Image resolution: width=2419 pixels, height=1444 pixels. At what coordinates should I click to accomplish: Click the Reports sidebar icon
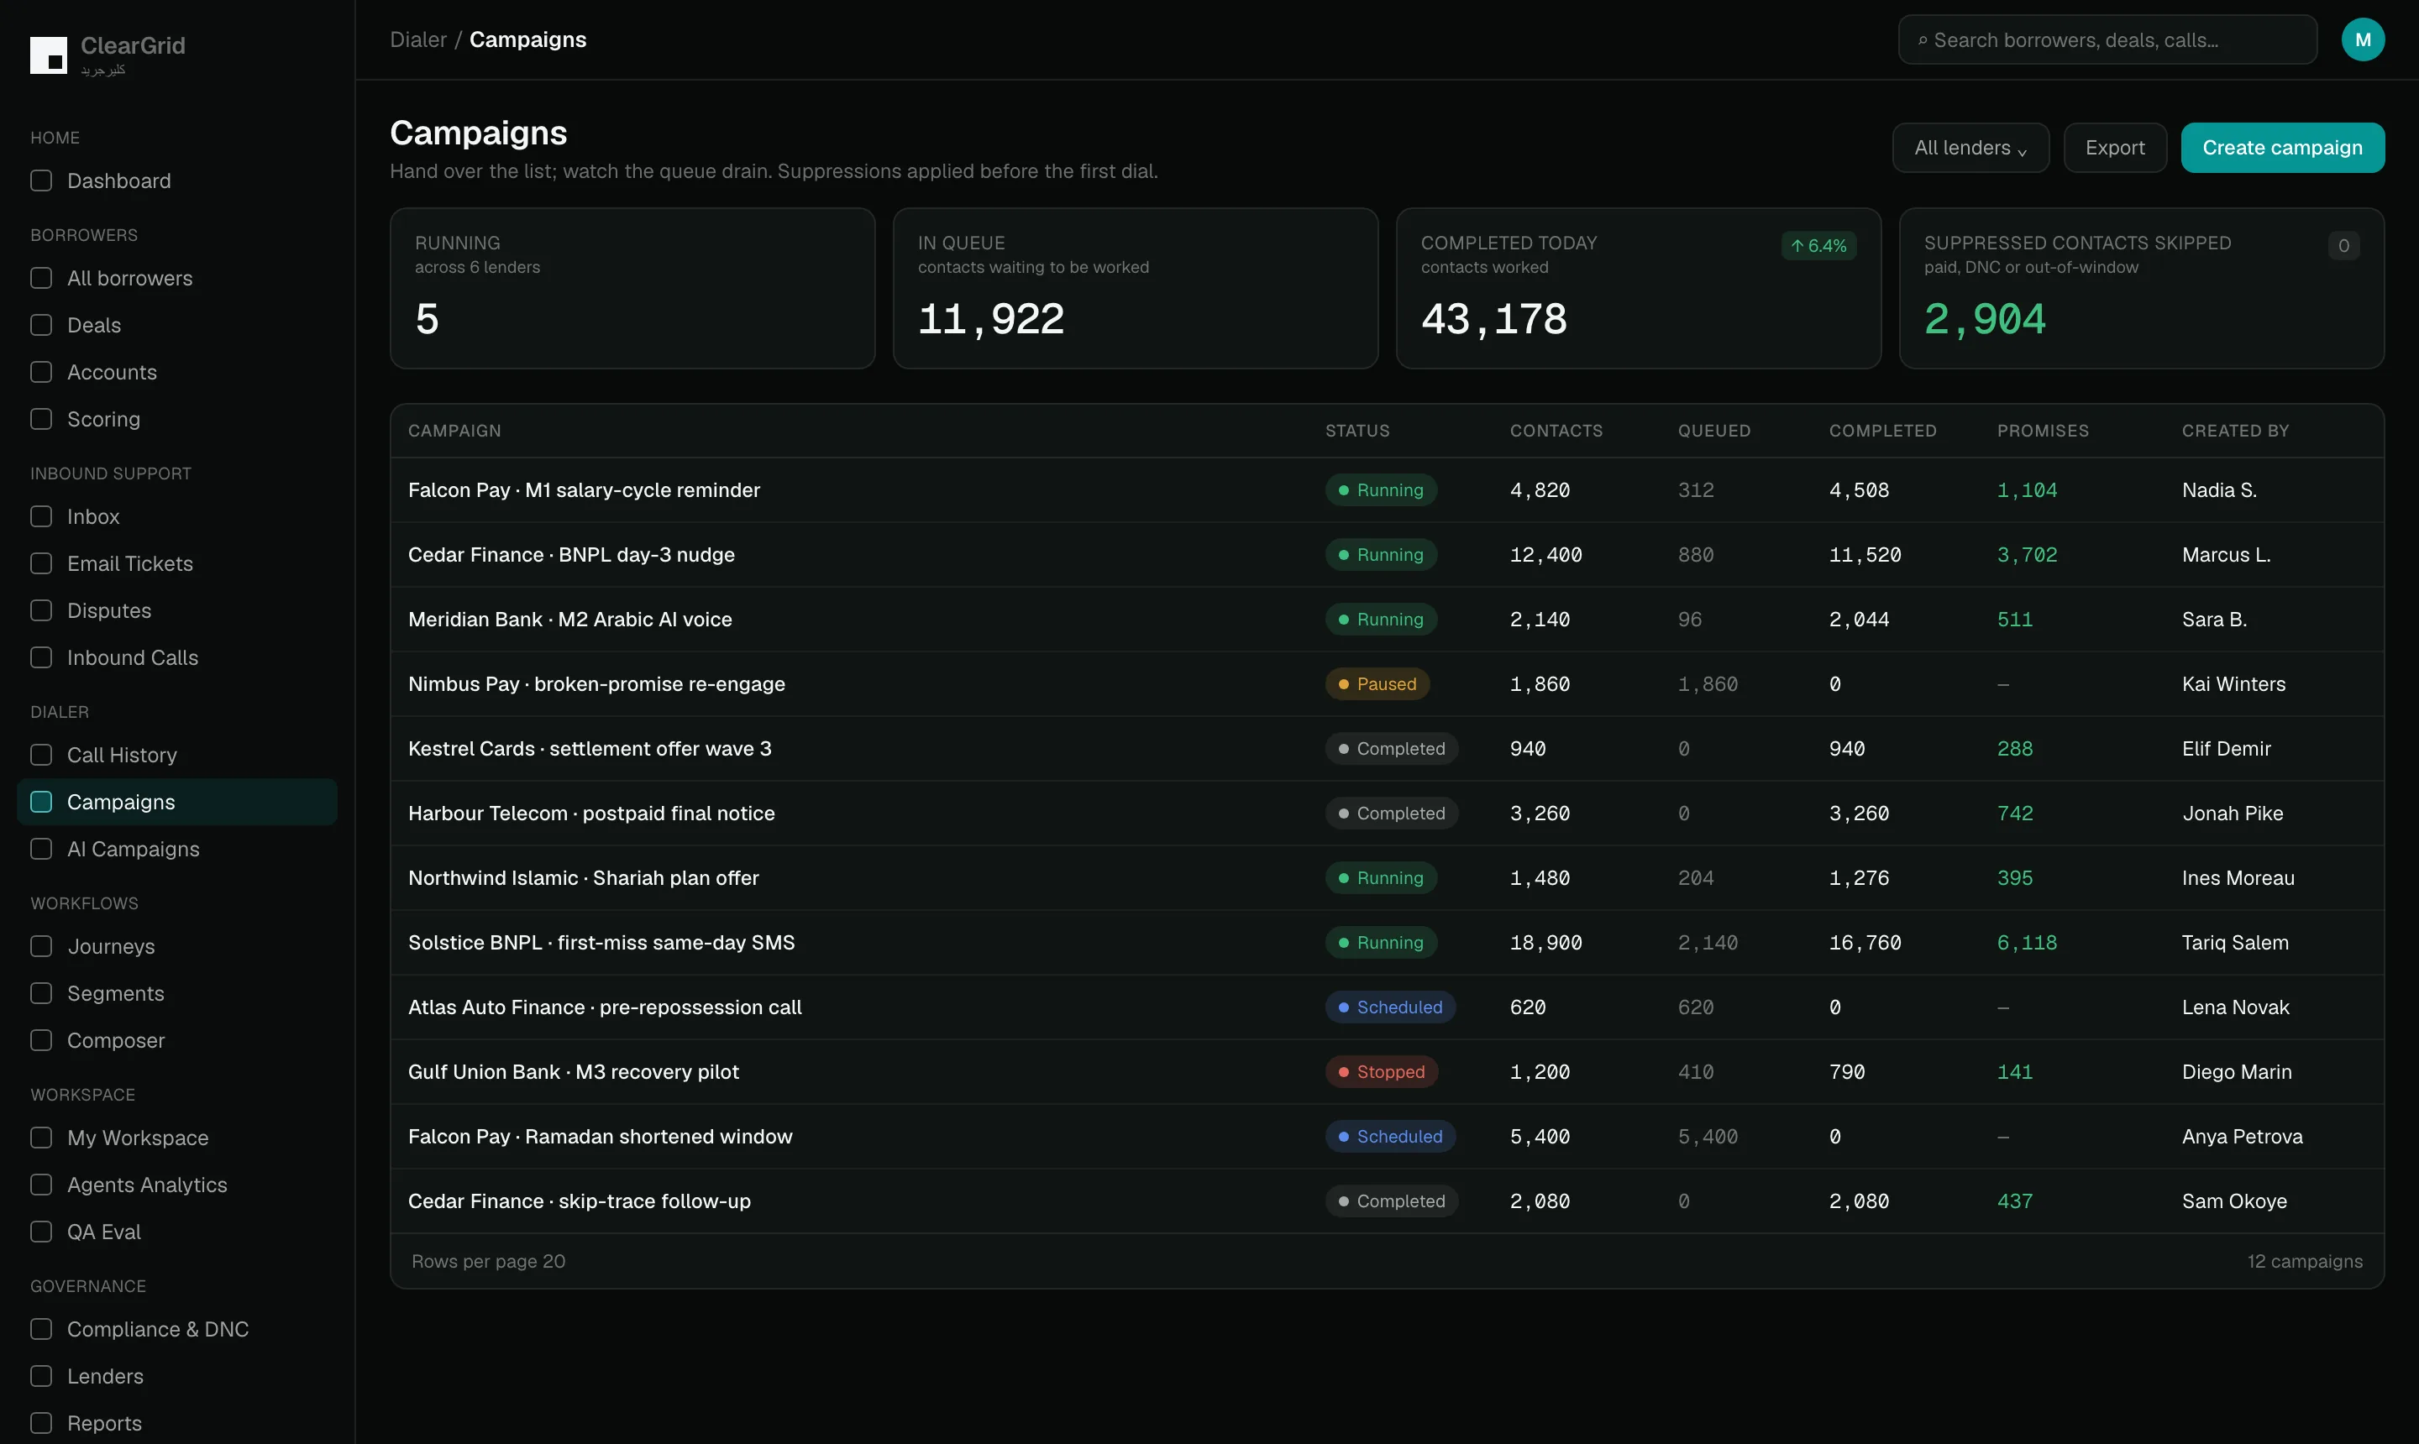pyautogui.click(x=41, y=1424)
